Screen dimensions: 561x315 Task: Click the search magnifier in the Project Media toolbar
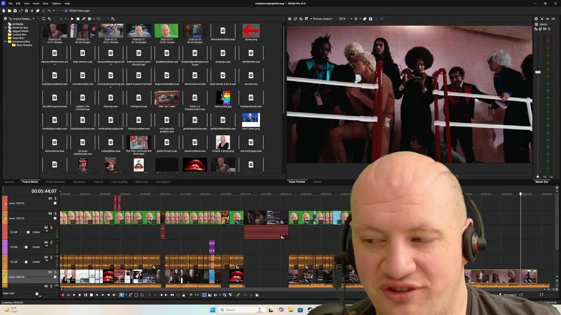98,19
